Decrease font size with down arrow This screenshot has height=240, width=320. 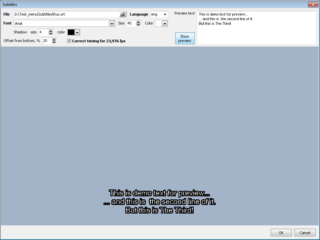click(138, 25)
